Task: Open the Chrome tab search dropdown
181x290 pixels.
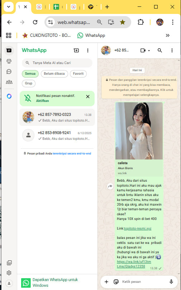Action: tap(9, 7)
